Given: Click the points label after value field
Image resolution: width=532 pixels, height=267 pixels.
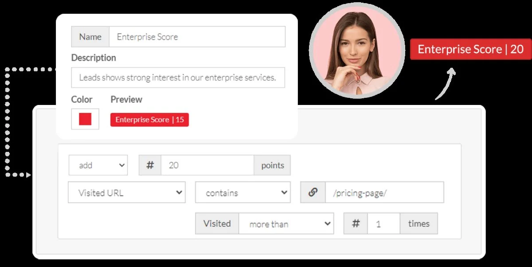Looking at the screenshot, I should (x=272, y=165).
